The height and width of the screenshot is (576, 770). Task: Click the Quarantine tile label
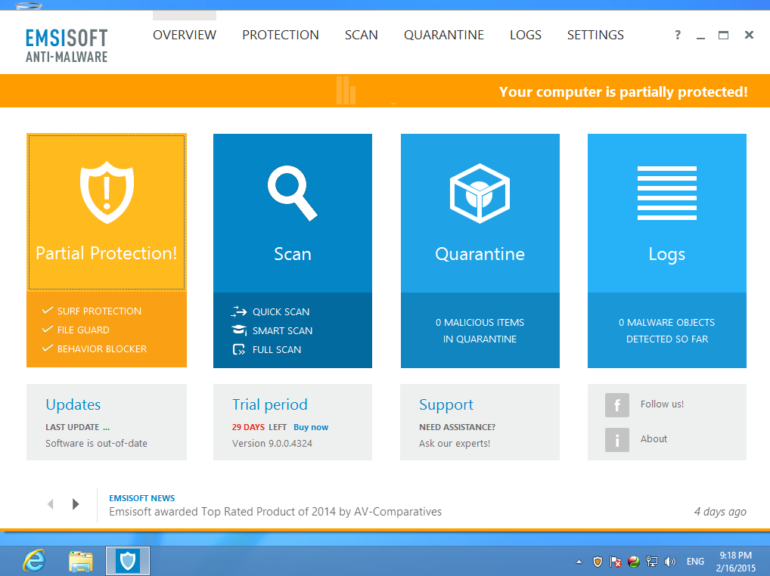click(x=480, y=254)
